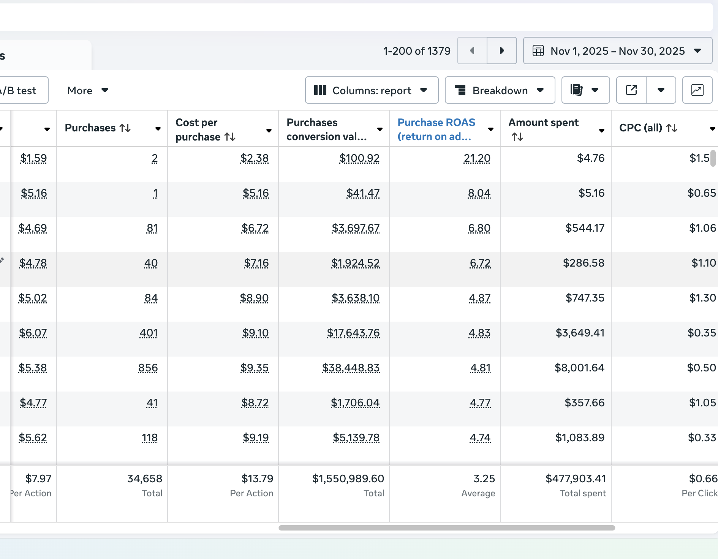The image size is (718, 559).
Task: Open the date range Nov 2025 picker
Action: (x=617, y=51)
